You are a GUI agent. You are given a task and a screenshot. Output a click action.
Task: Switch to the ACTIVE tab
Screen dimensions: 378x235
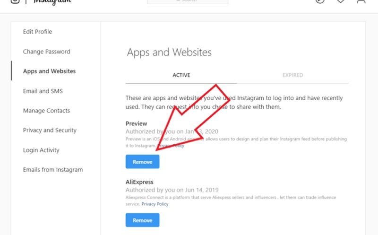click(181, 75)
